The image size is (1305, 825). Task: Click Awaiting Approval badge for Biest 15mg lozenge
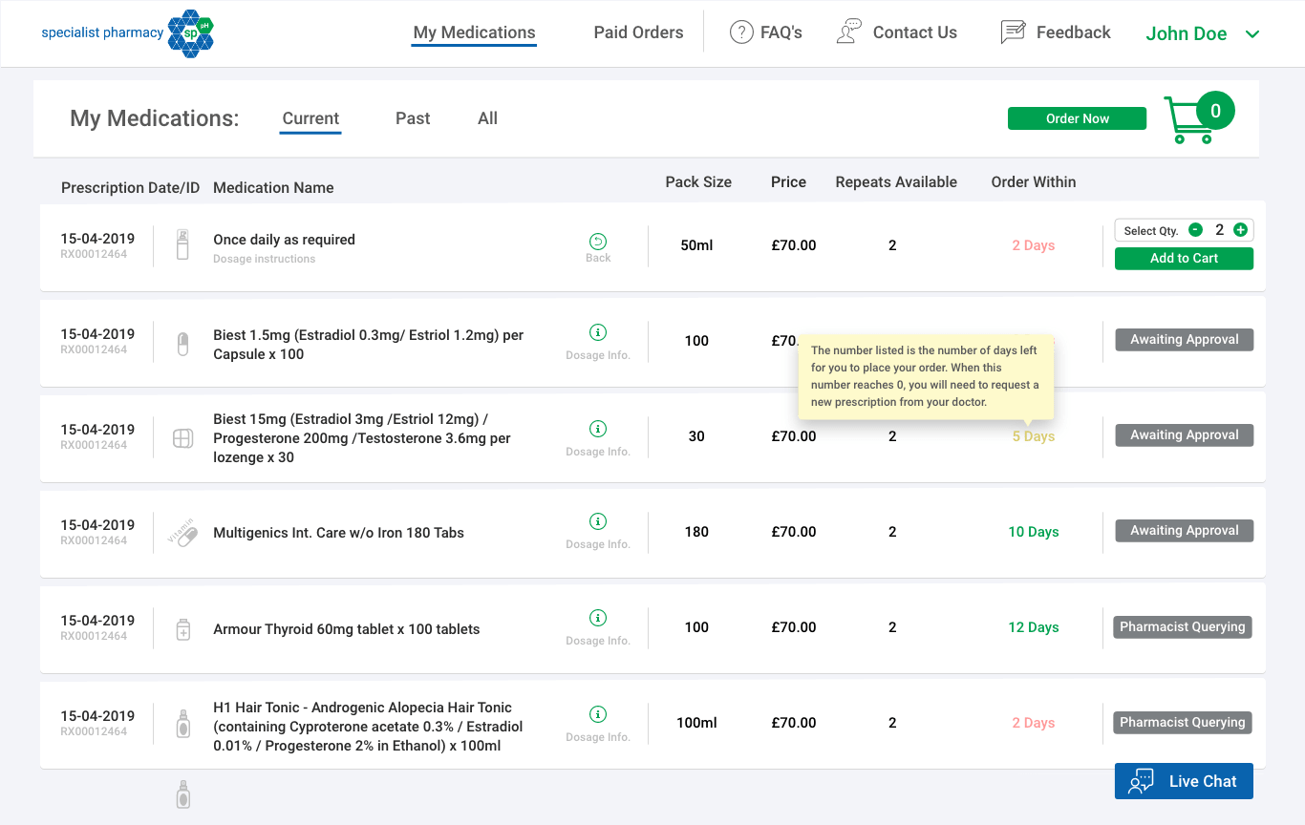1184,435
